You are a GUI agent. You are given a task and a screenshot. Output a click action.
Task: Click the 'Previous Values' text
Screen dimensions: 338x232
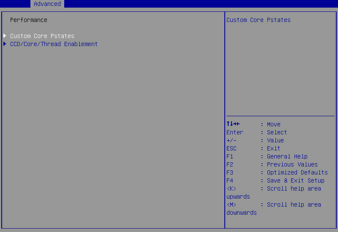pos(292,164)
